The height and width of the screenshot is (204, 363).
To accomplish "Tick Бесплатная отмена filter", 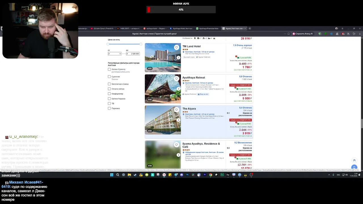I will point(109,84).
